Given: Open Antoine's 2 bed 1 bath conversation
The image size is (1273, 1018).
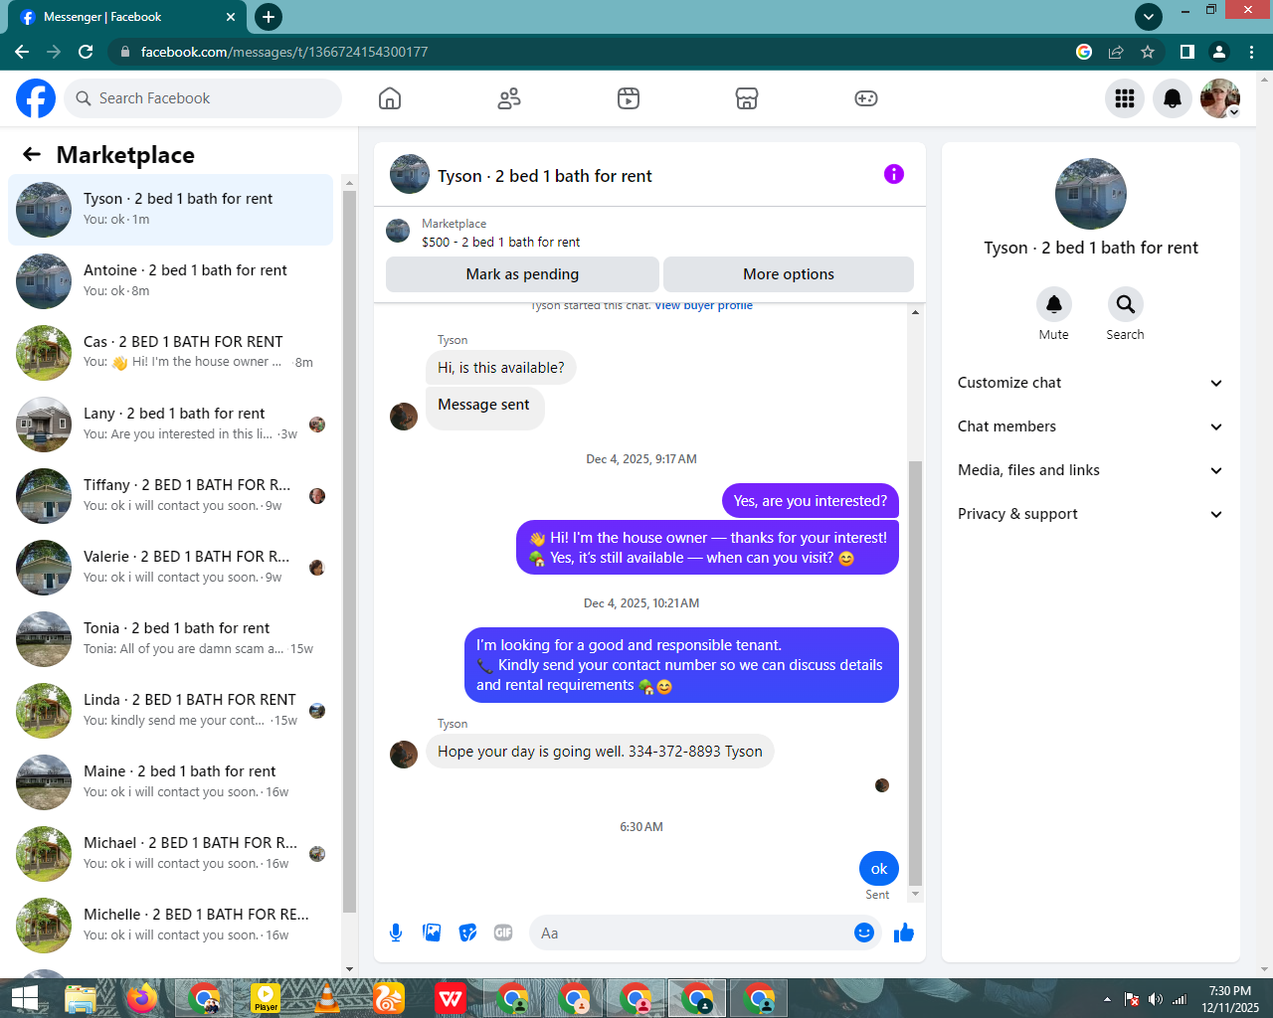Looking at the screenshot, I should click(170, 281).
